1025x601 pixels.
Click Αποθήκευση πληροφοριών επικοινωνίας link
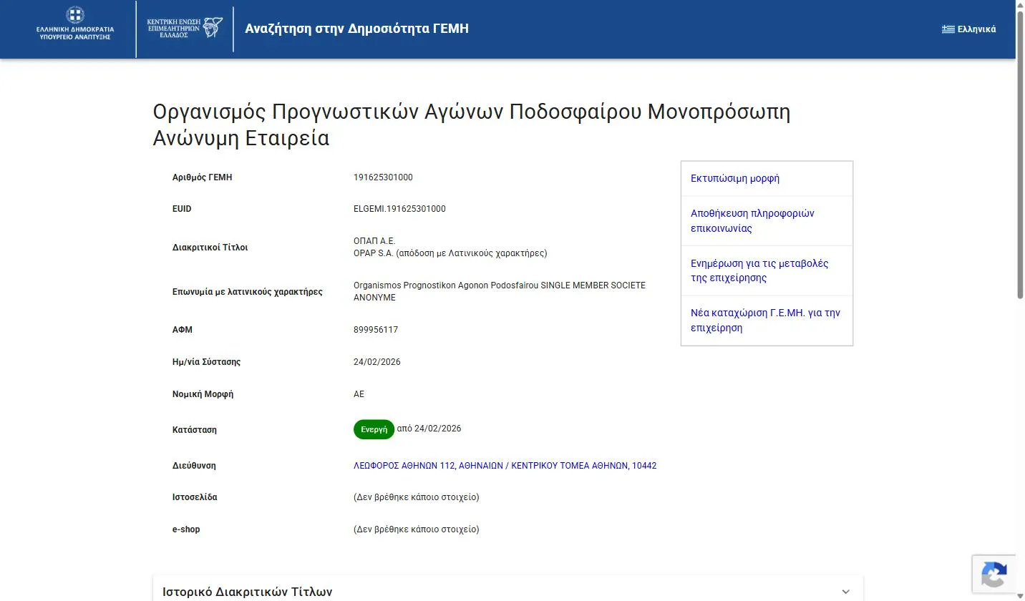[x=752, y=221]
